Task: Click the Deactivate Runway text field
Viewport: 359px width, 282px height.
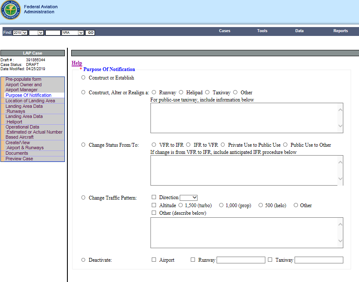Action: click(241, 260)
